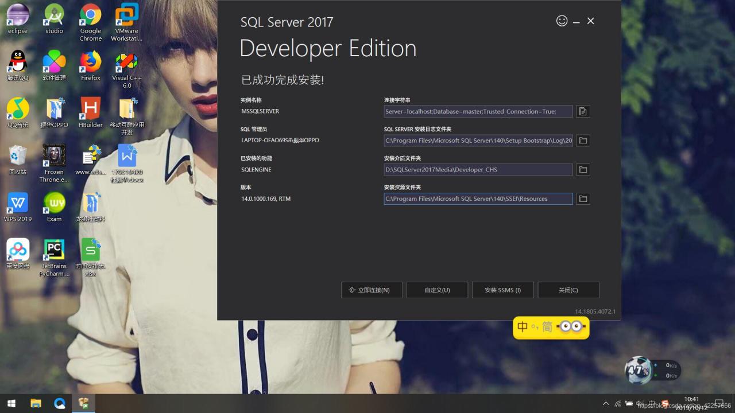Close the installer with the X button
The width and height of the screenshot is (735, 413).
pyautogui.click(x=590, y=21)
